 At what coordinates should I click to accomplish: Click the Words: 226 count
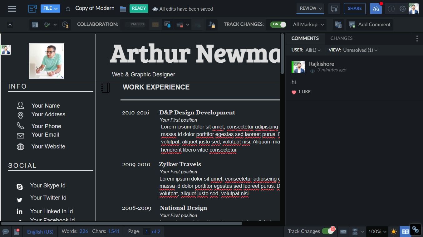pyautogui.click(x=75, y=231)
